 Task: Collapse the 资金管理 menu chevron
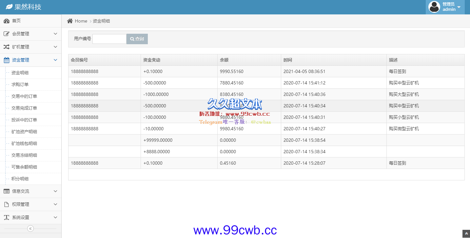coord(55,60)
